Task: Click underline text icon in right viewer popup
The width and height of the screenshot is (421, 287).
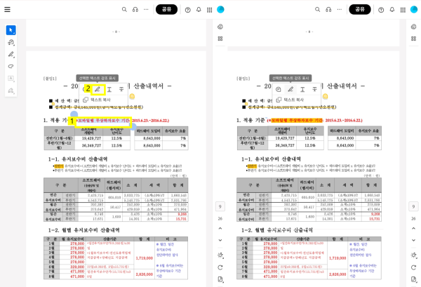Action: 302,89
